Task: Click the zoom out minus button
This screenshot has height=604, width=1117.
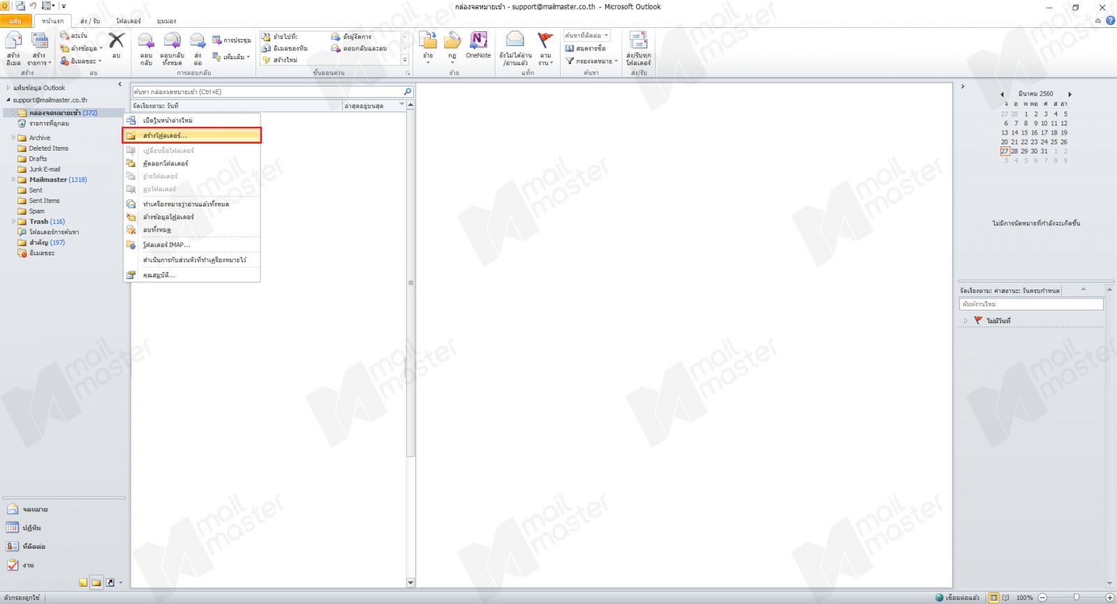Action: pyautogui.click(x=1042, y=598)
